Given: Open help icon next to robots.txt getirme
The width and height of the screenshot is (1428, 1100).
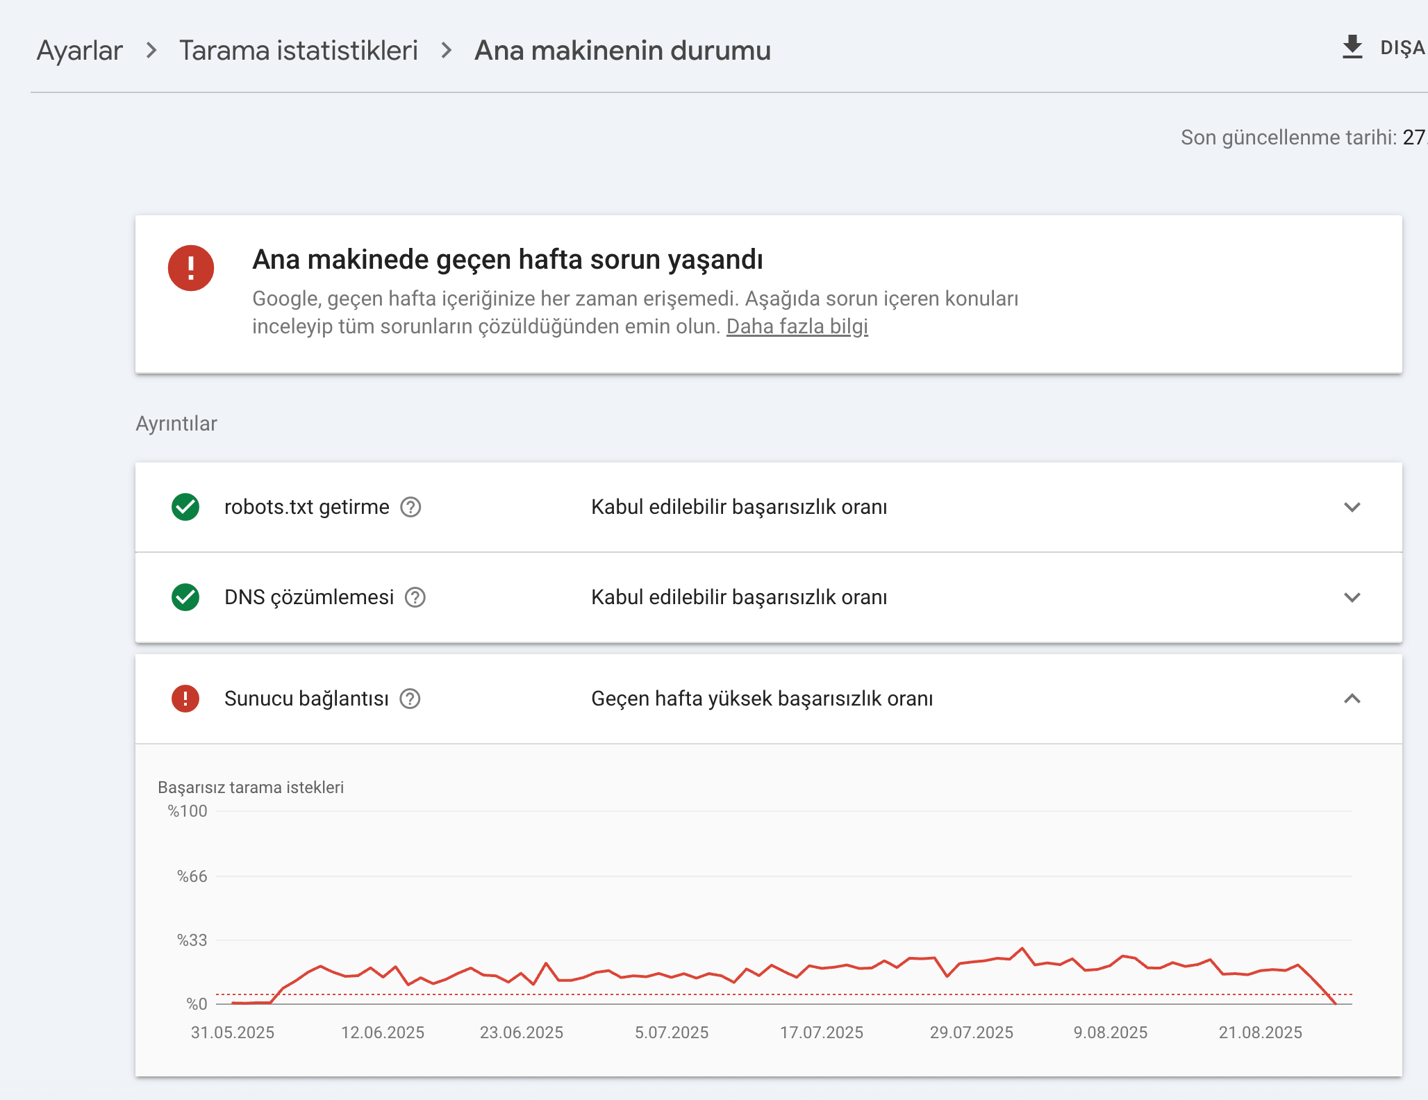Looking at the screenshot, I should click(410, 508).
